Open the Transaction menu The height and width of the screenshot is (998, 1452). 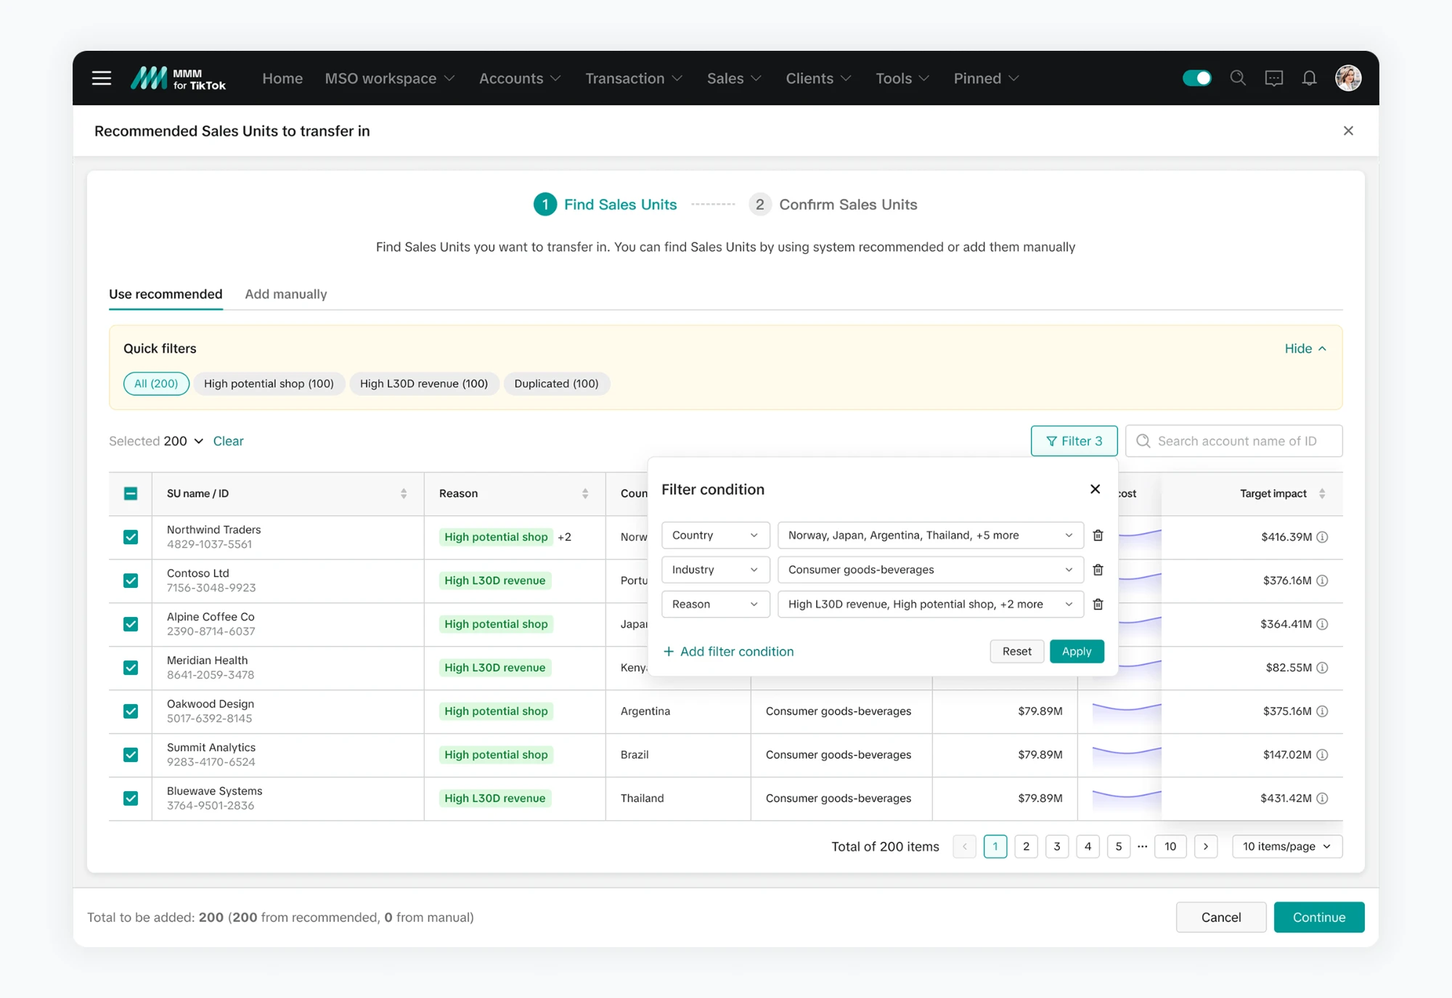[x=634, y=78]
